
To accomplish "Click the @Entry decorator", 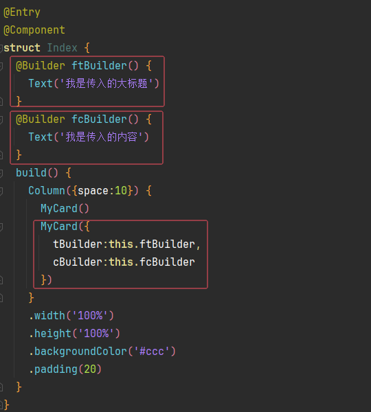I will coord(22,12).
